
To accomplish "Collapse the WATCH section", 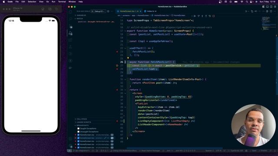I will [x=79, y=19].
